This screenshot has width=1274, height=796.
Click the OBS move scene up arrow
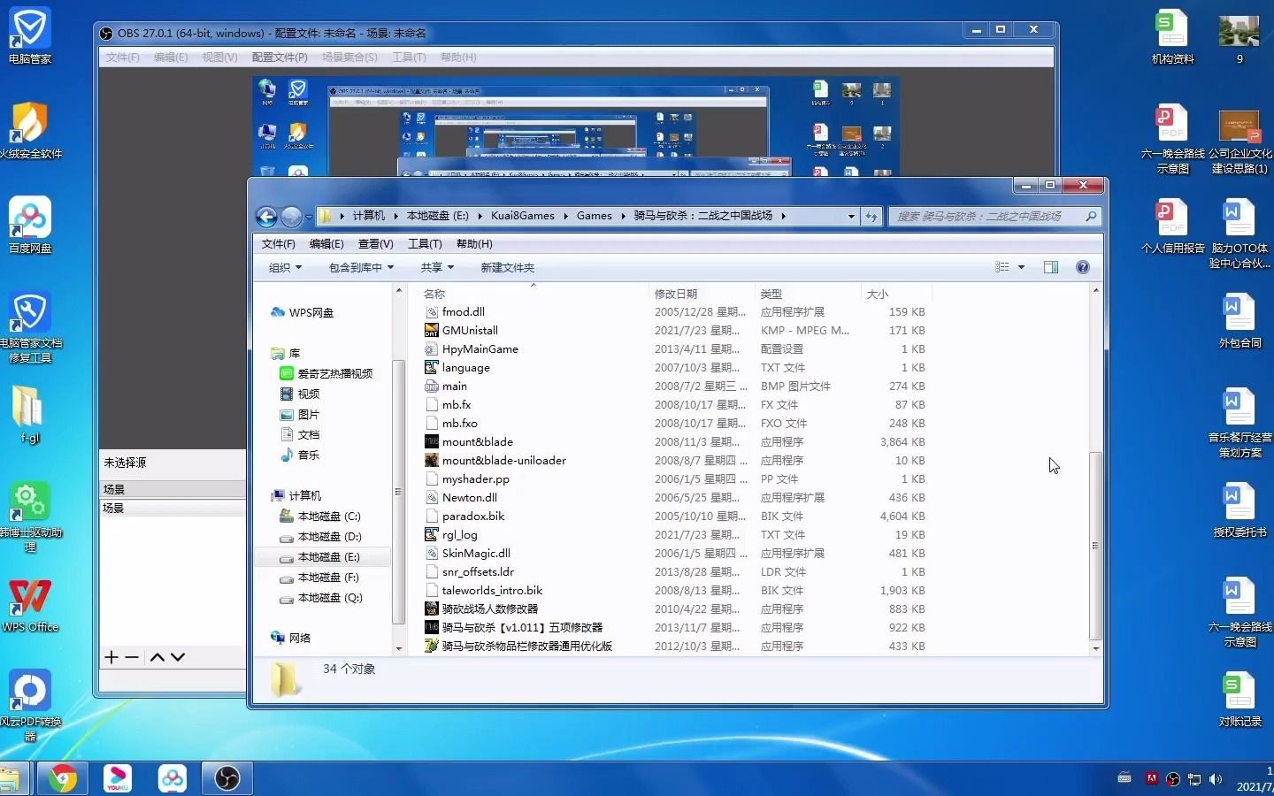tap(157, 657)
